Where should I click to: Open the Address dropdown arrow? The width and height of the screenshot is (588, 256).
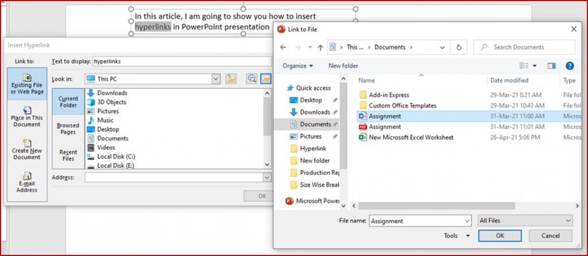pyautogui.click(x=267, y=178)
